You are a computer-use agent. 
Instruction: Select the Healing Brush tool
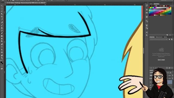click(2, 22)
